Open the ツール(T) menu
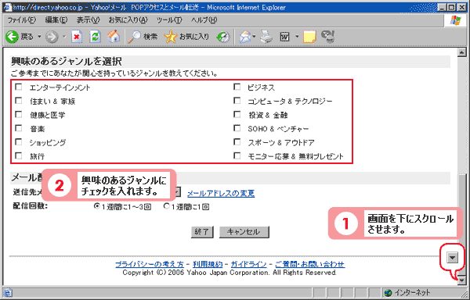470x300 pixels. click(x=169, y=20)
